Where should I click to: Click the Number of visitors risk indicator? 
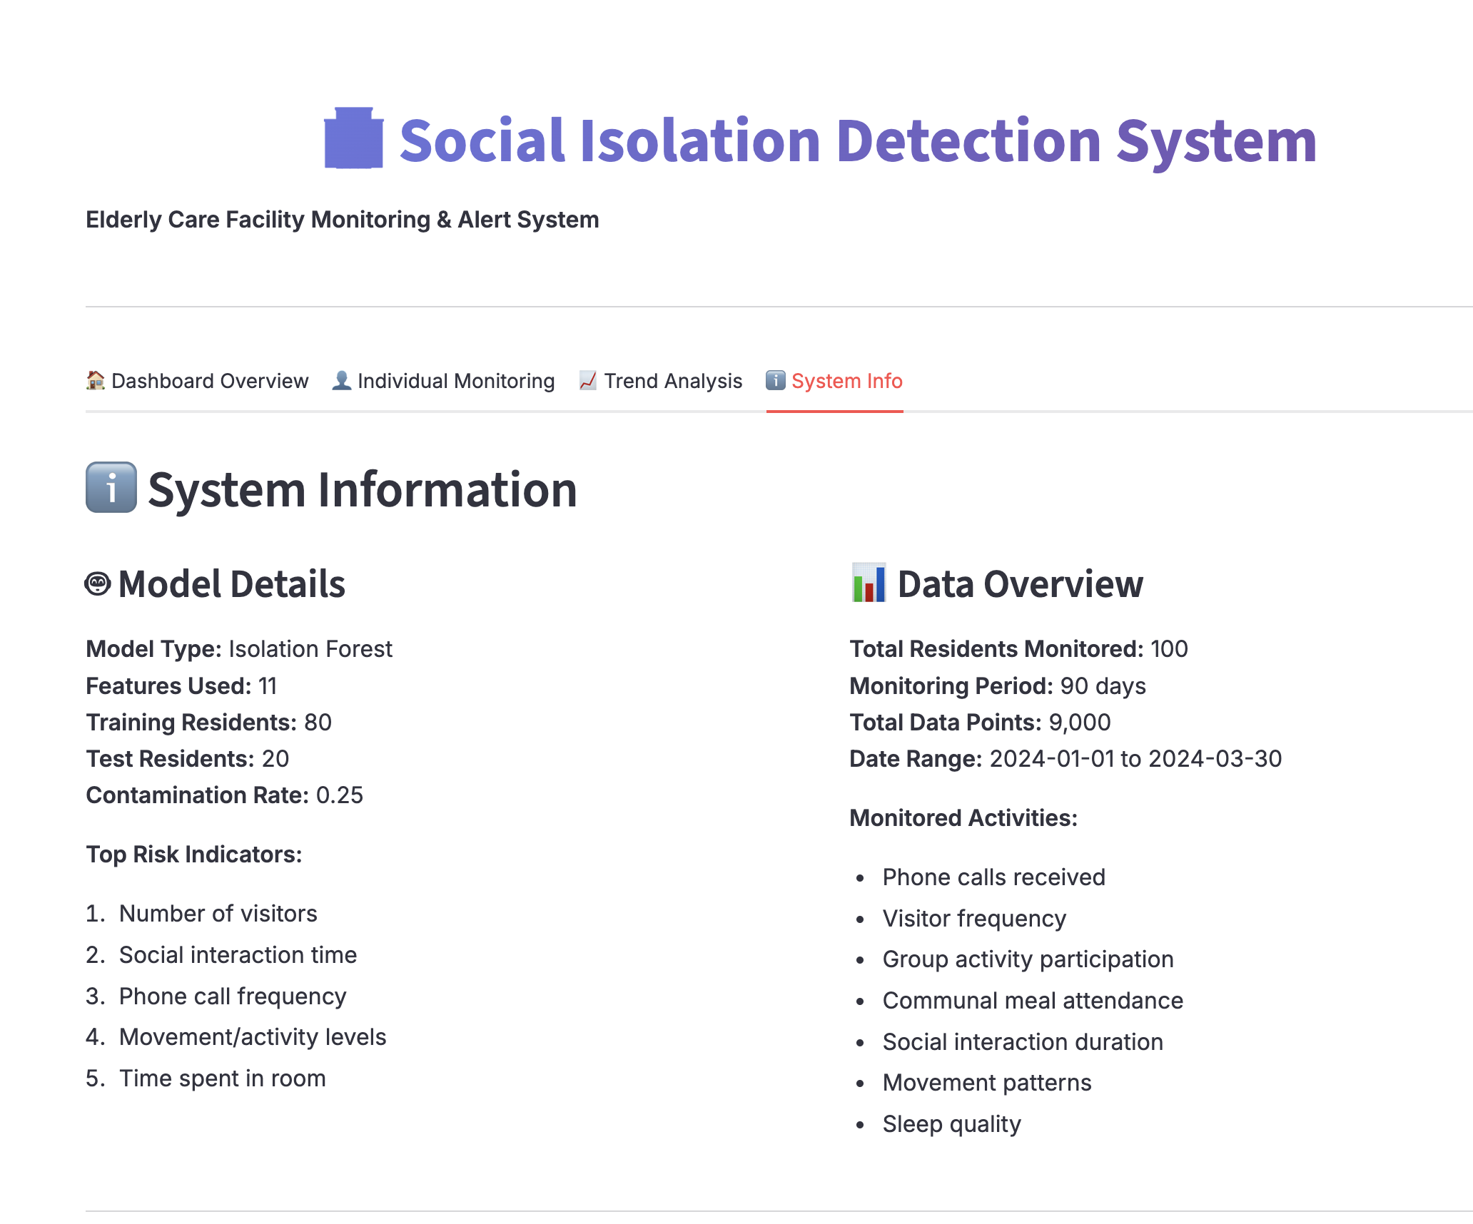(218, 914)
